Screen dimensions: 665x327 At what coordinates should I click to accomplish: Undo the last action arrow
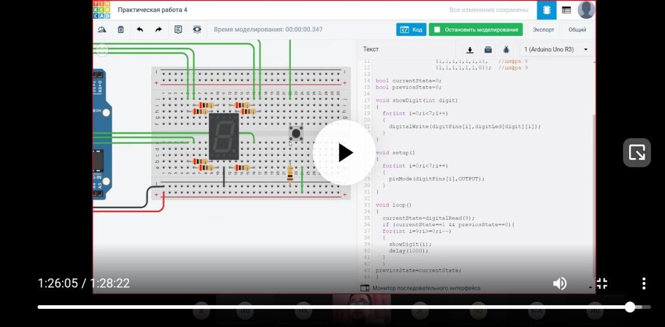[x=140, y=30]
